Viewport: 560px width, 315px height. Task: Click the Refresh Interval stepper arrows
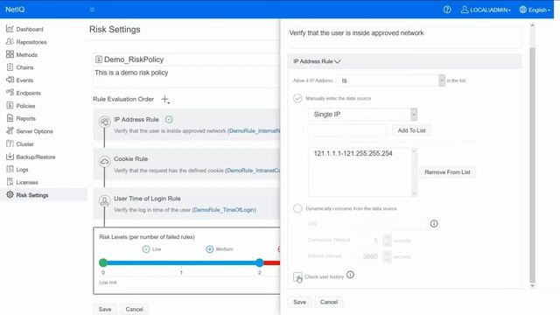pyautogui.click(x=387, y=256)
